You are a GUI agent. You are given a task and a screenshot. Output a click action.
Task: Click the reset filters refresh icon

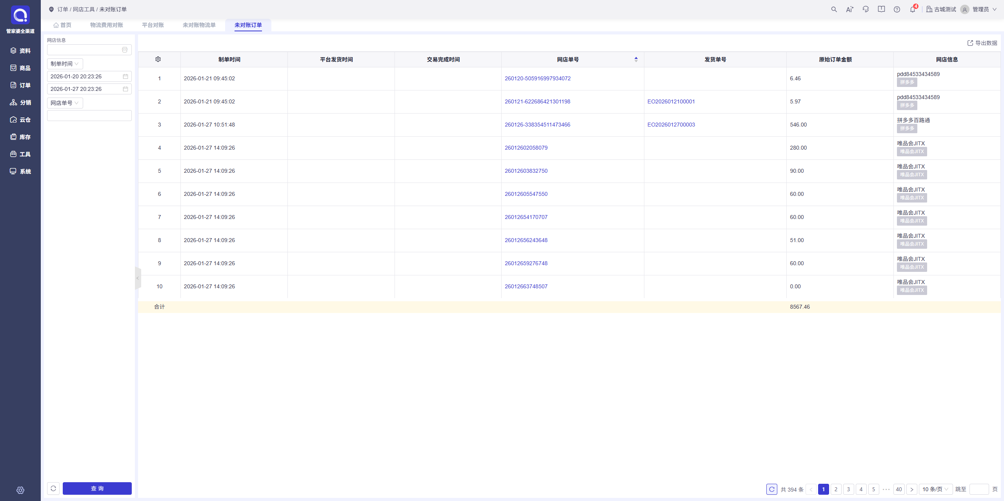(53, 488)
